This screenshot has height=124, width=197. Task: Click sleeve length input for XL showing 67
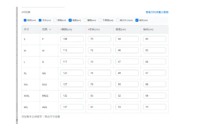coord(155,73)
